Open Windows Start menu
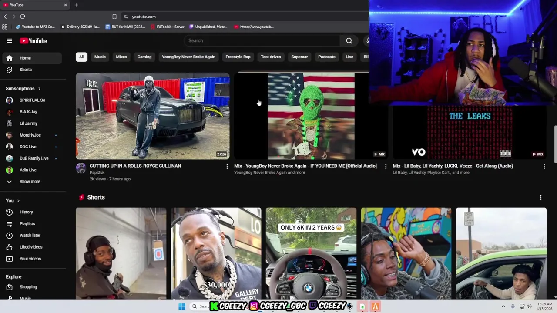 click(x=182, y=306)
